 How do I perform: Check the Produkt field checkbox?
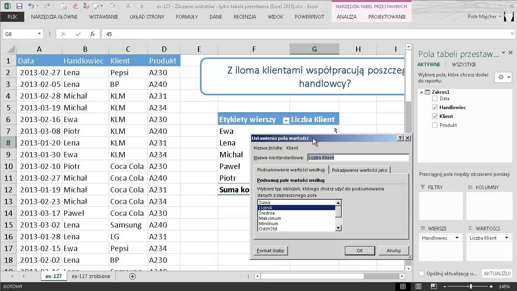tap(435, 125)
